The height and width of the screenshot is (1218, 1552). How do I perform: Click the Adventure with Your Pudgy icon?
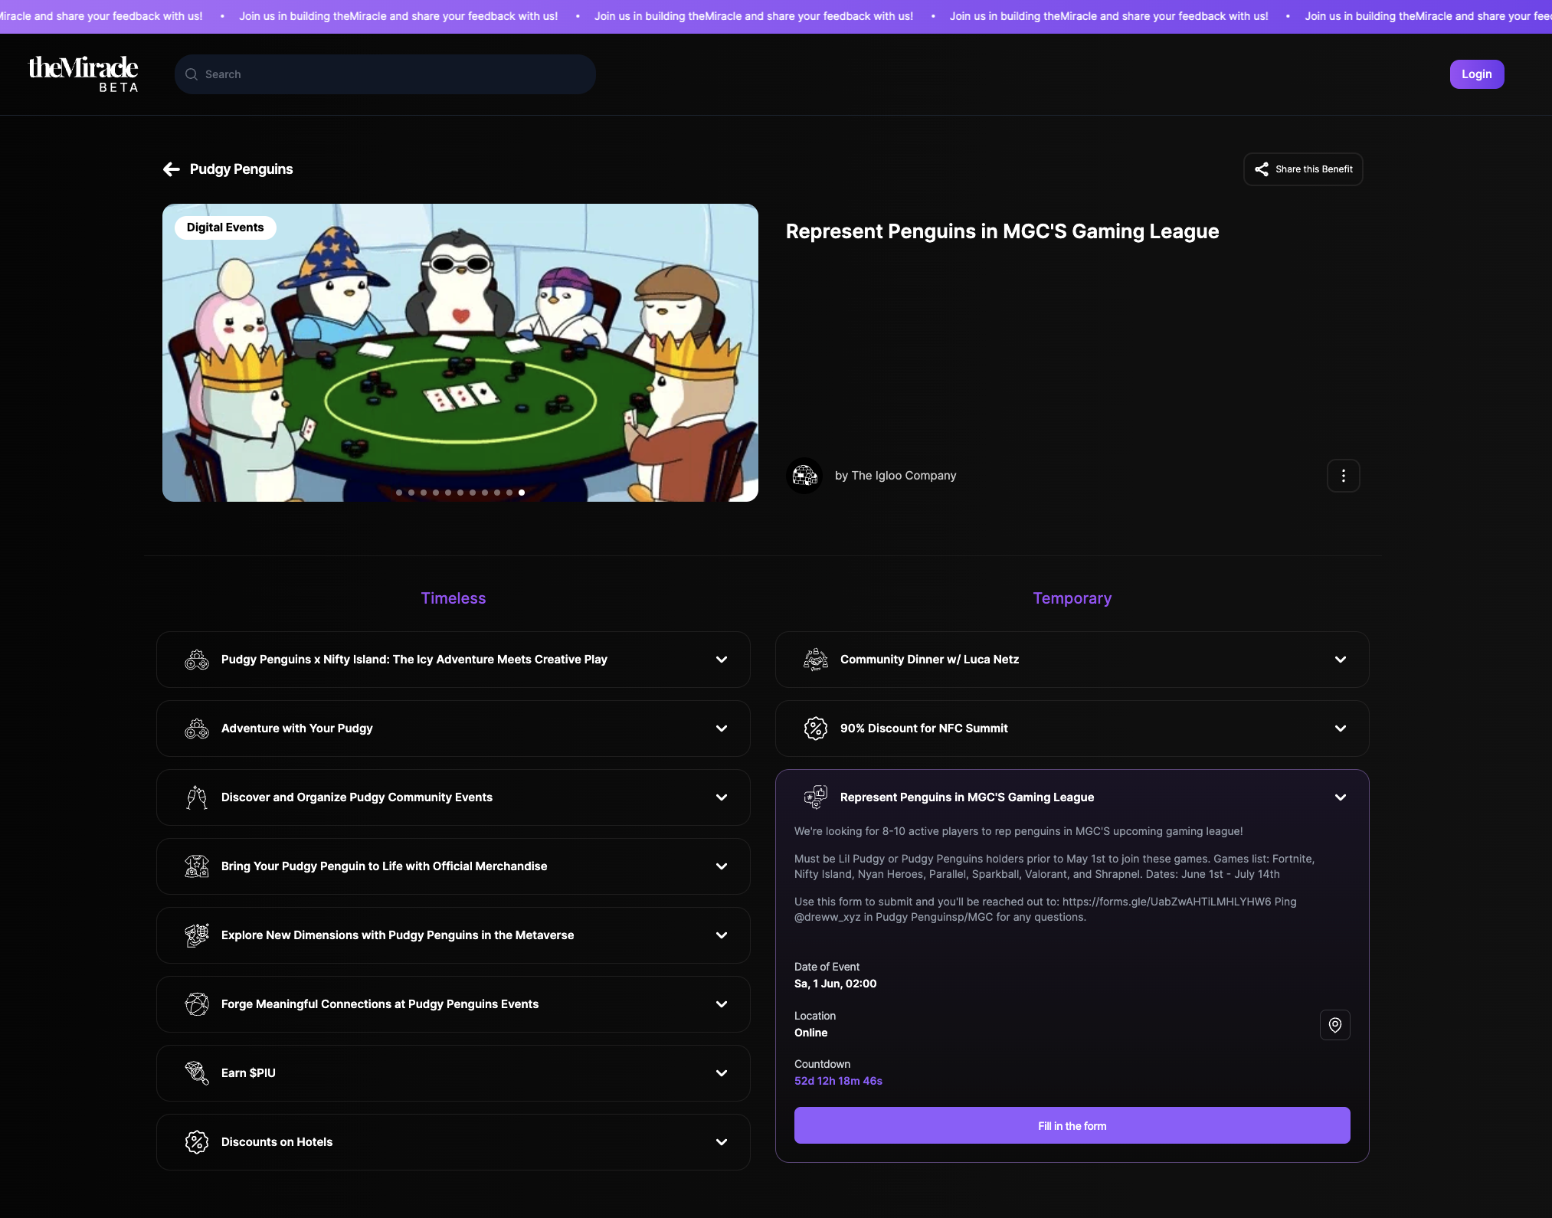click(197, 729)
